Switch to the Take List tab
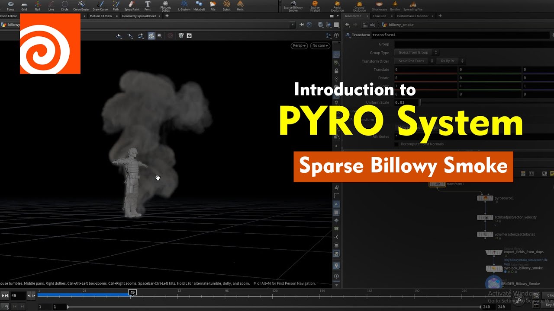Viewport: 554px width, 311px height. [379, 16]
